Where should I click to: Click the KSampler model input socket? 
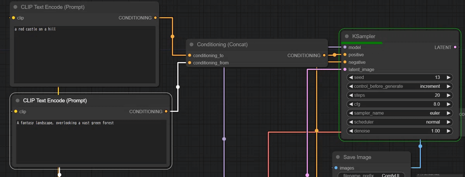(x=345, y=48)
